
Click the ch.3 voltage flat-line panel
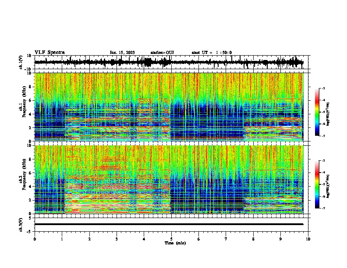pos(171,225)
